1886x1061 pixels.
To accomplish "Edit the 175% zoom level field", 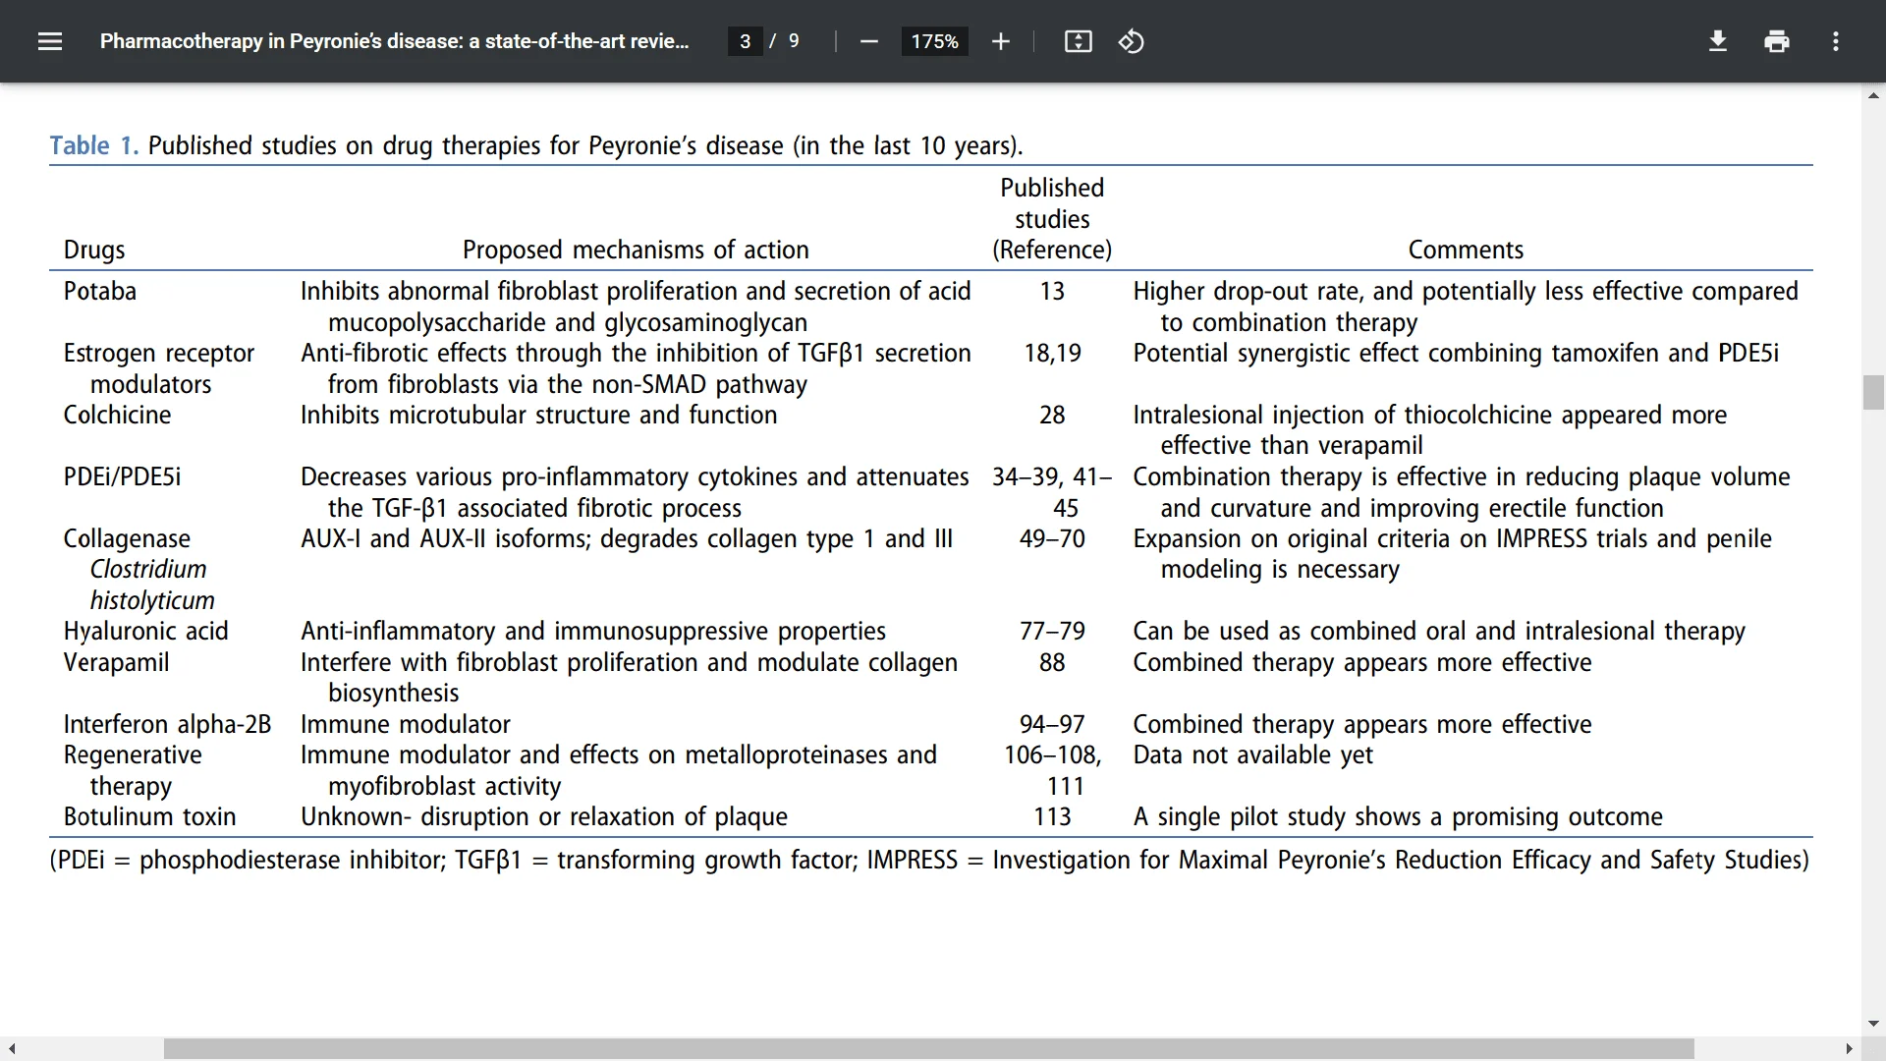I will 934,41.
